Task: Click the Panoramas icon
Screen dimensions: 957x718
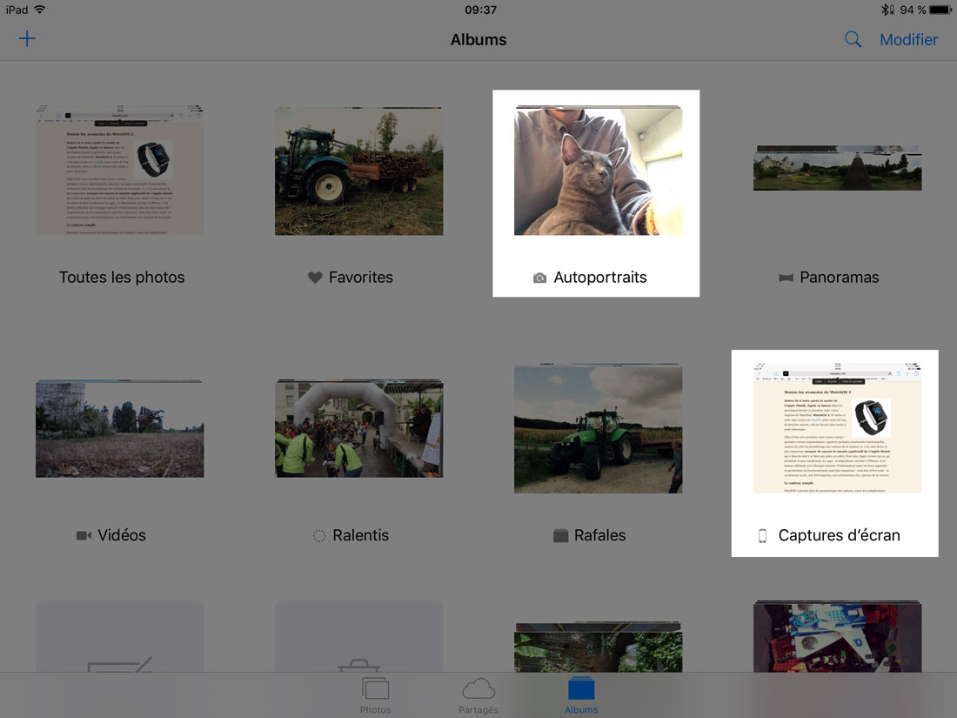Action: [x=786, y=278]
